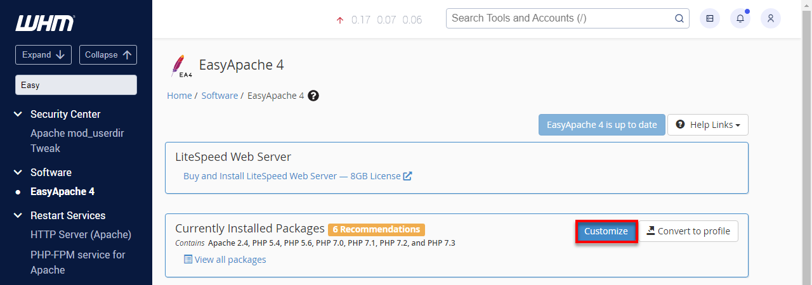Screen dimensions: 812x285
Task: Collapse the Restart Services section
Action: pyautogui.click(x=18, y=215)
